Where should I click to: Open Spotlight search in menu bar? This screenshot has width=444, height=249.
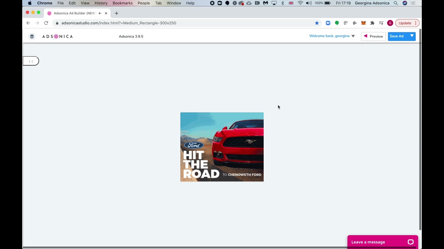click(395, 3)
